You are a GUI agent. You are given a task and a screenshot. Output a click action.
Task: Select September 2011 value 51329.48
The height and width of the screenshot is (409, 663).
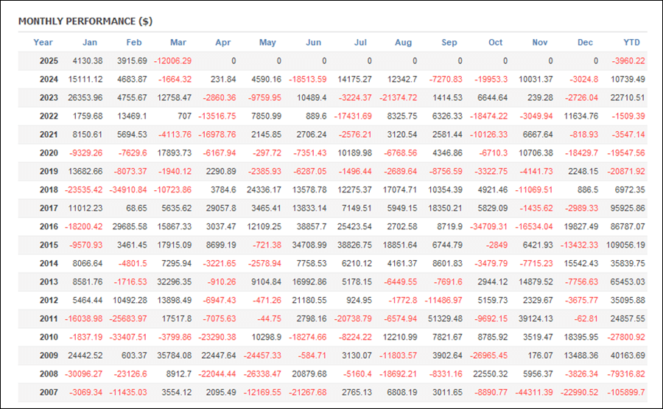445,318
